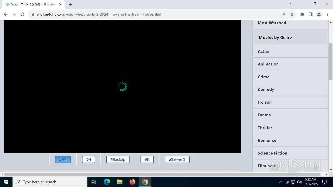Browse the Thriller genre

[290, 128]
